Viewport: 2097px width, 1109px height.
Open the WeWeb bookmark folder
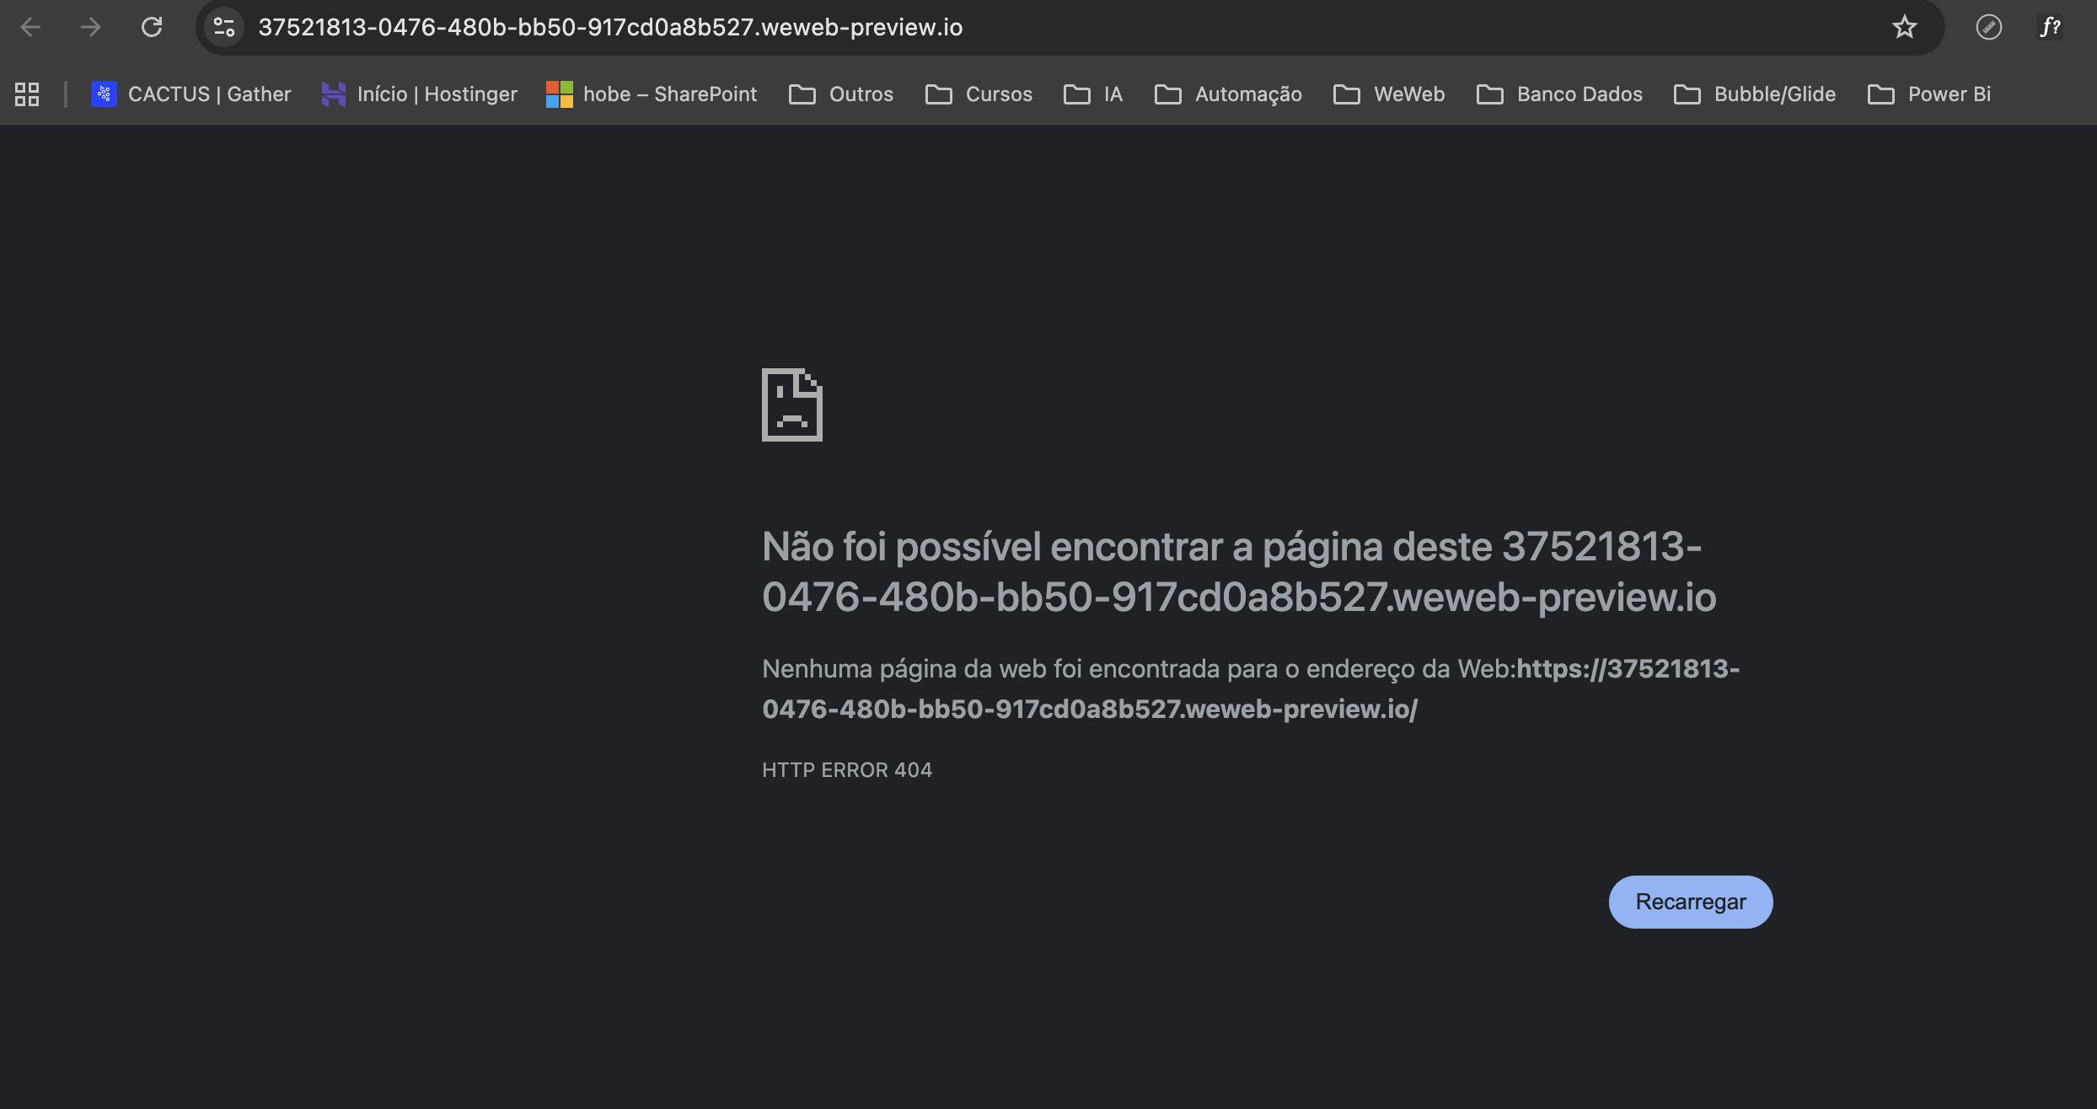1389,94
